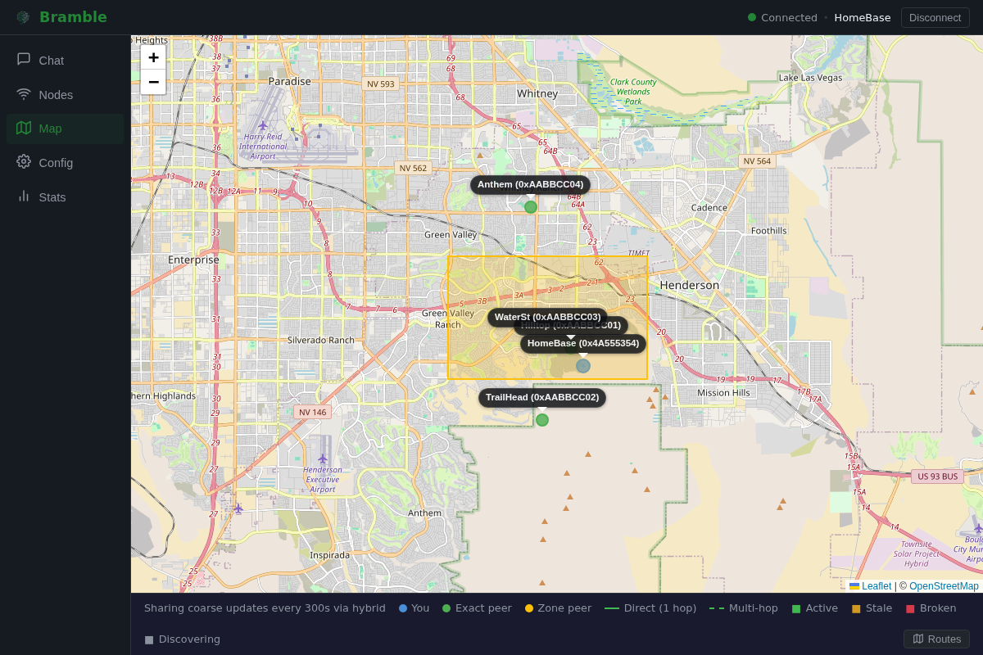Click the Stats bar chart icon
This screenshot has width=983, height=655.
(x=24, y=196)
